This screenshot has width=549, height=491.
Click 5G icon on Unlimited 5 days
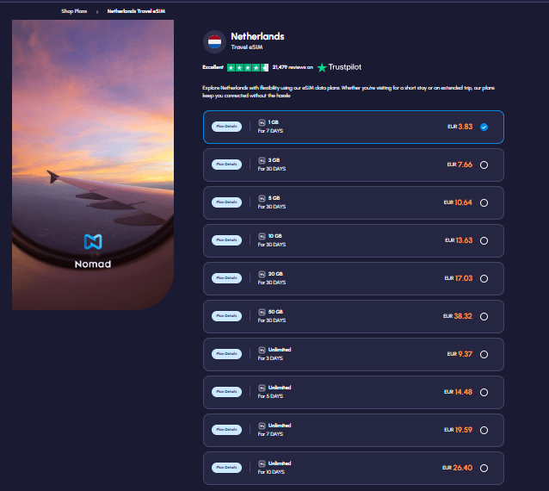pyautogui.click(x=262, y=388)
